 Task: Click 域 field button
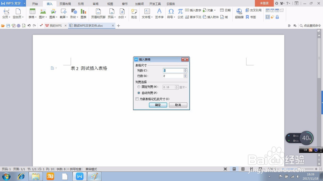pos(224,17)
